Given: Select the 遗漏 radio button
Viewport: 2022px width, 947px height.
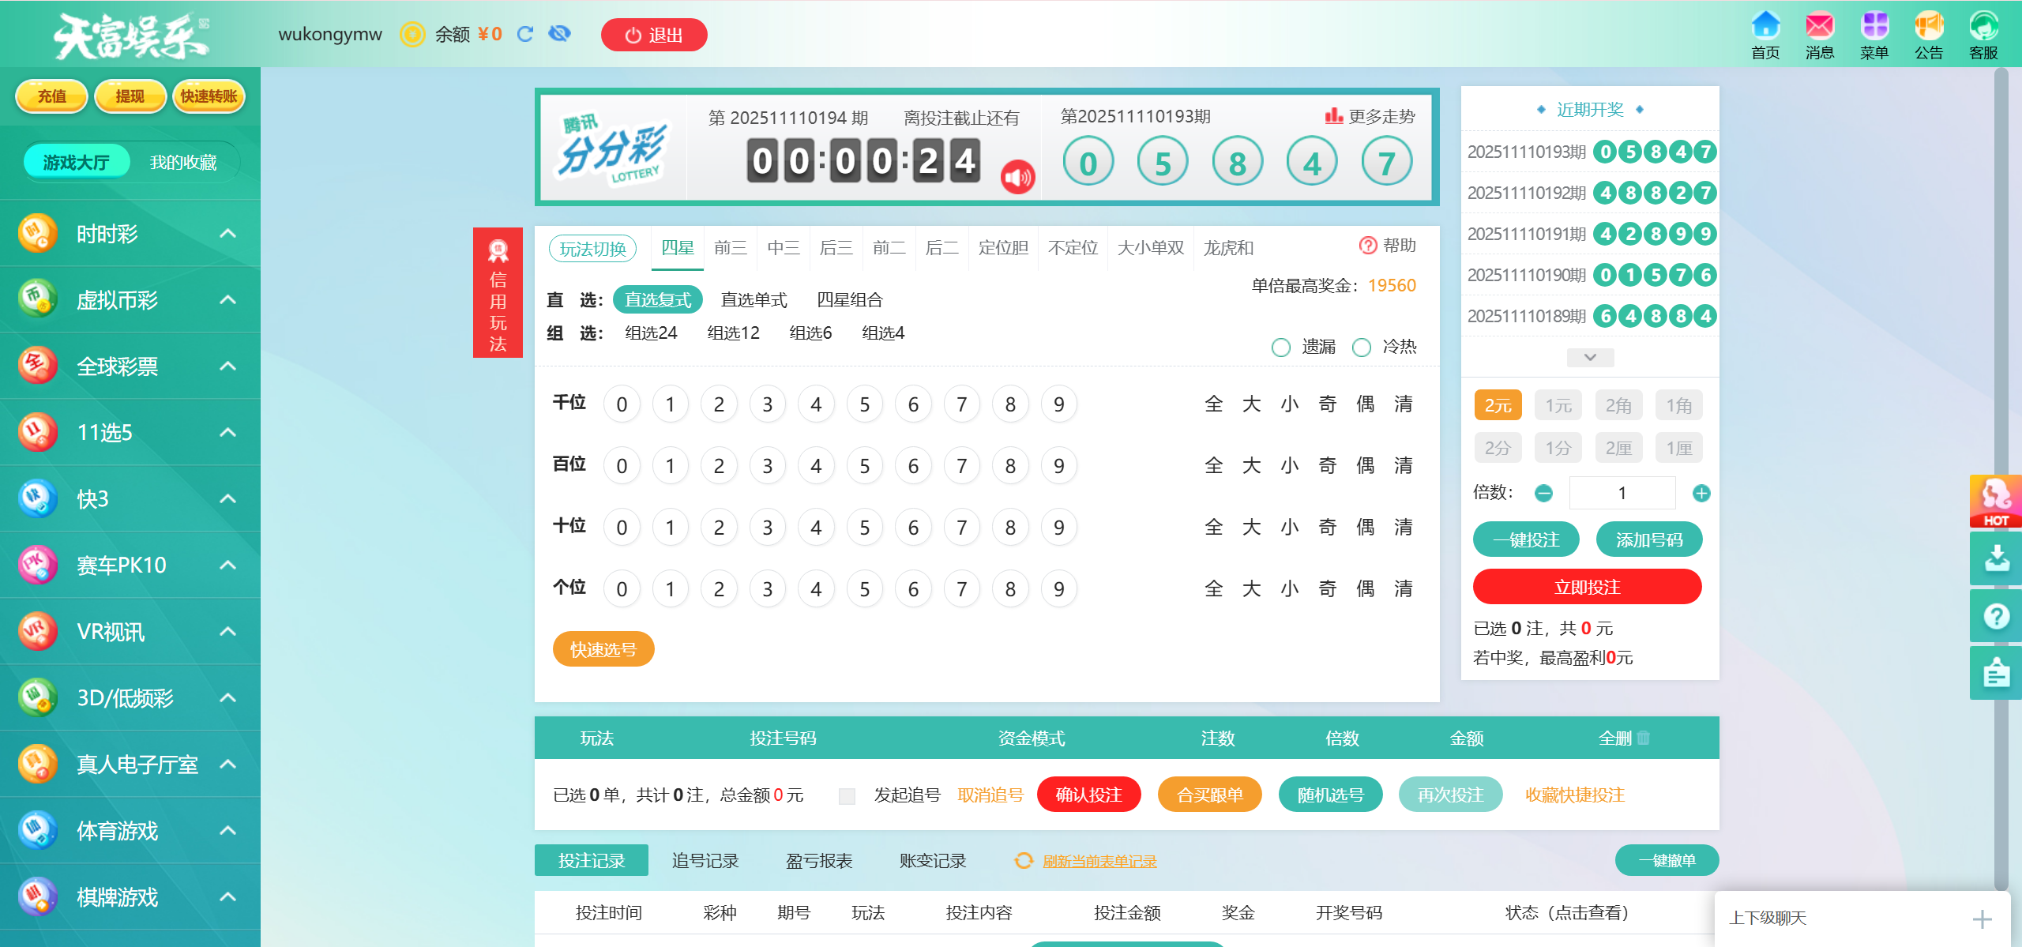Looking at the screenshot, I should pyautogui.click(x=1281, y=348).
